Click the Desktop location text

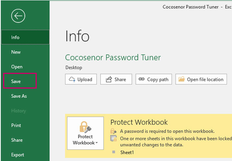coord(74,67)
